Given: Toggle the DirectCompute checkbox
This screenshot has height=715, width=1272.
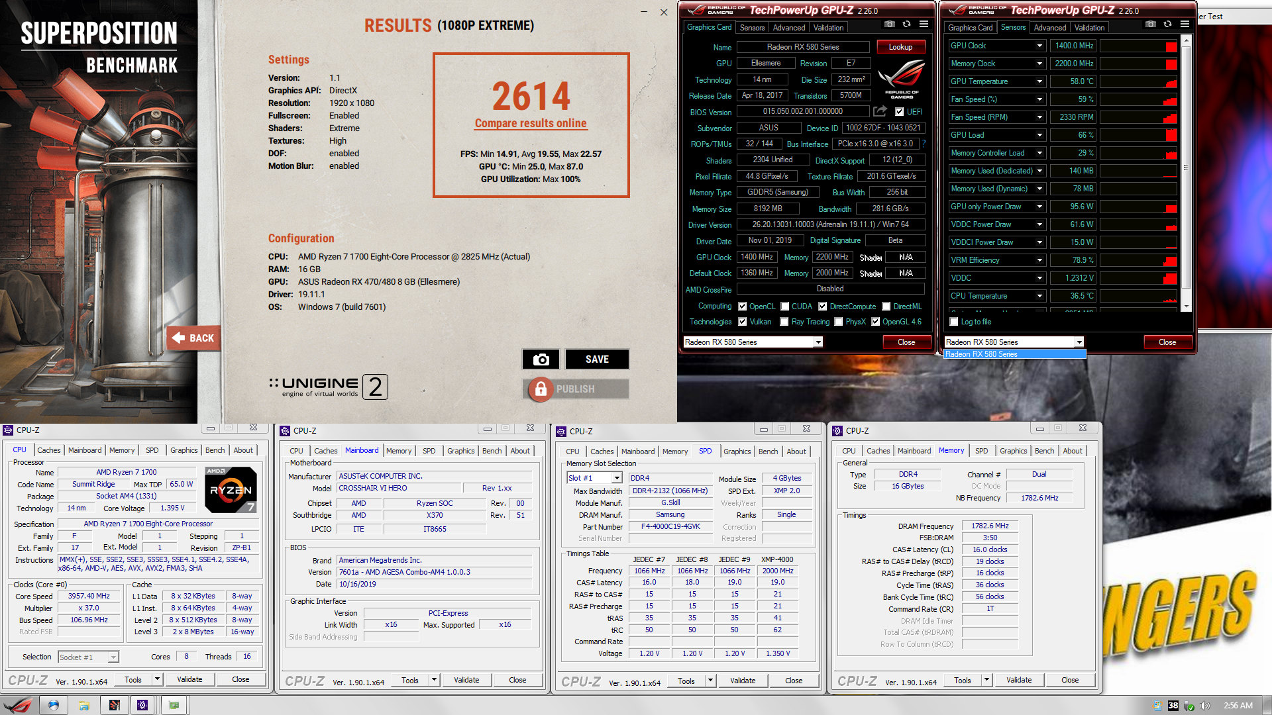Looking at the screenshot, I should (822, 307).
